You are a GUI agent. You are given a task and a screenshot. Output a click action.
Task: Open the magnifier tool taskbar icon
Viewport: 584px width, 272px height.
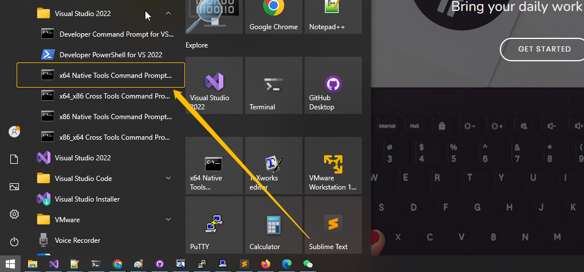click(180, 264)
